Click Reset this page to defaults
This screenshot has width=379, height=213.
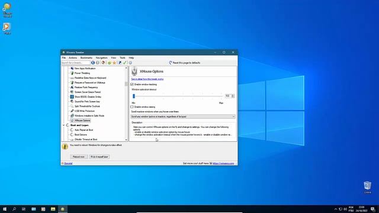pos(184,63)
